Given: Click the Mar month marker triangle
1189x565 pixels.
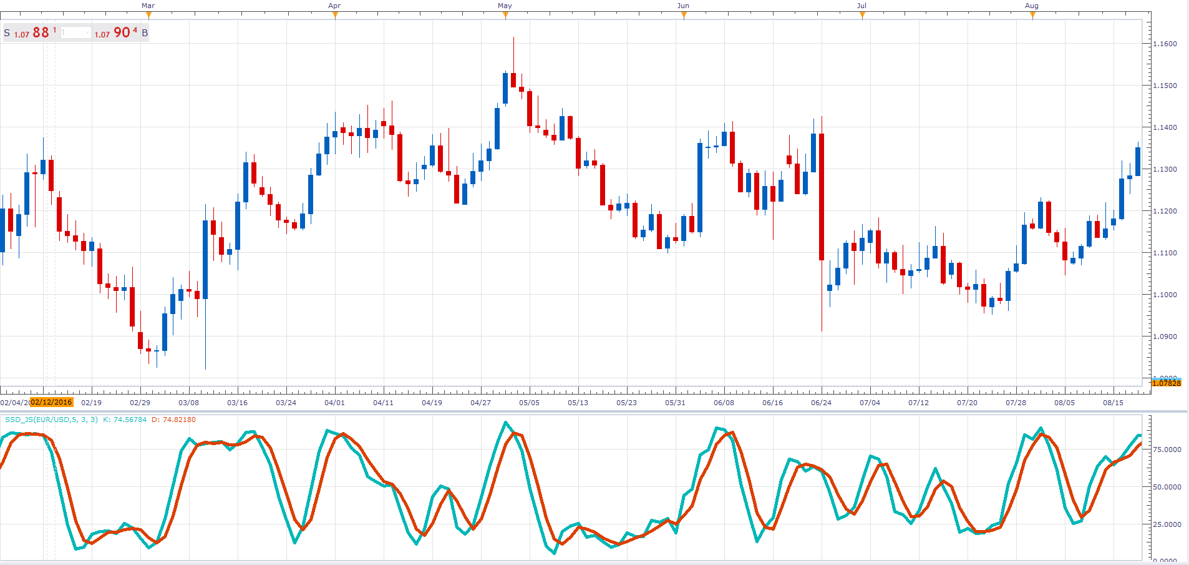Looking at the screenshot, I should click(x=148, y=15).
